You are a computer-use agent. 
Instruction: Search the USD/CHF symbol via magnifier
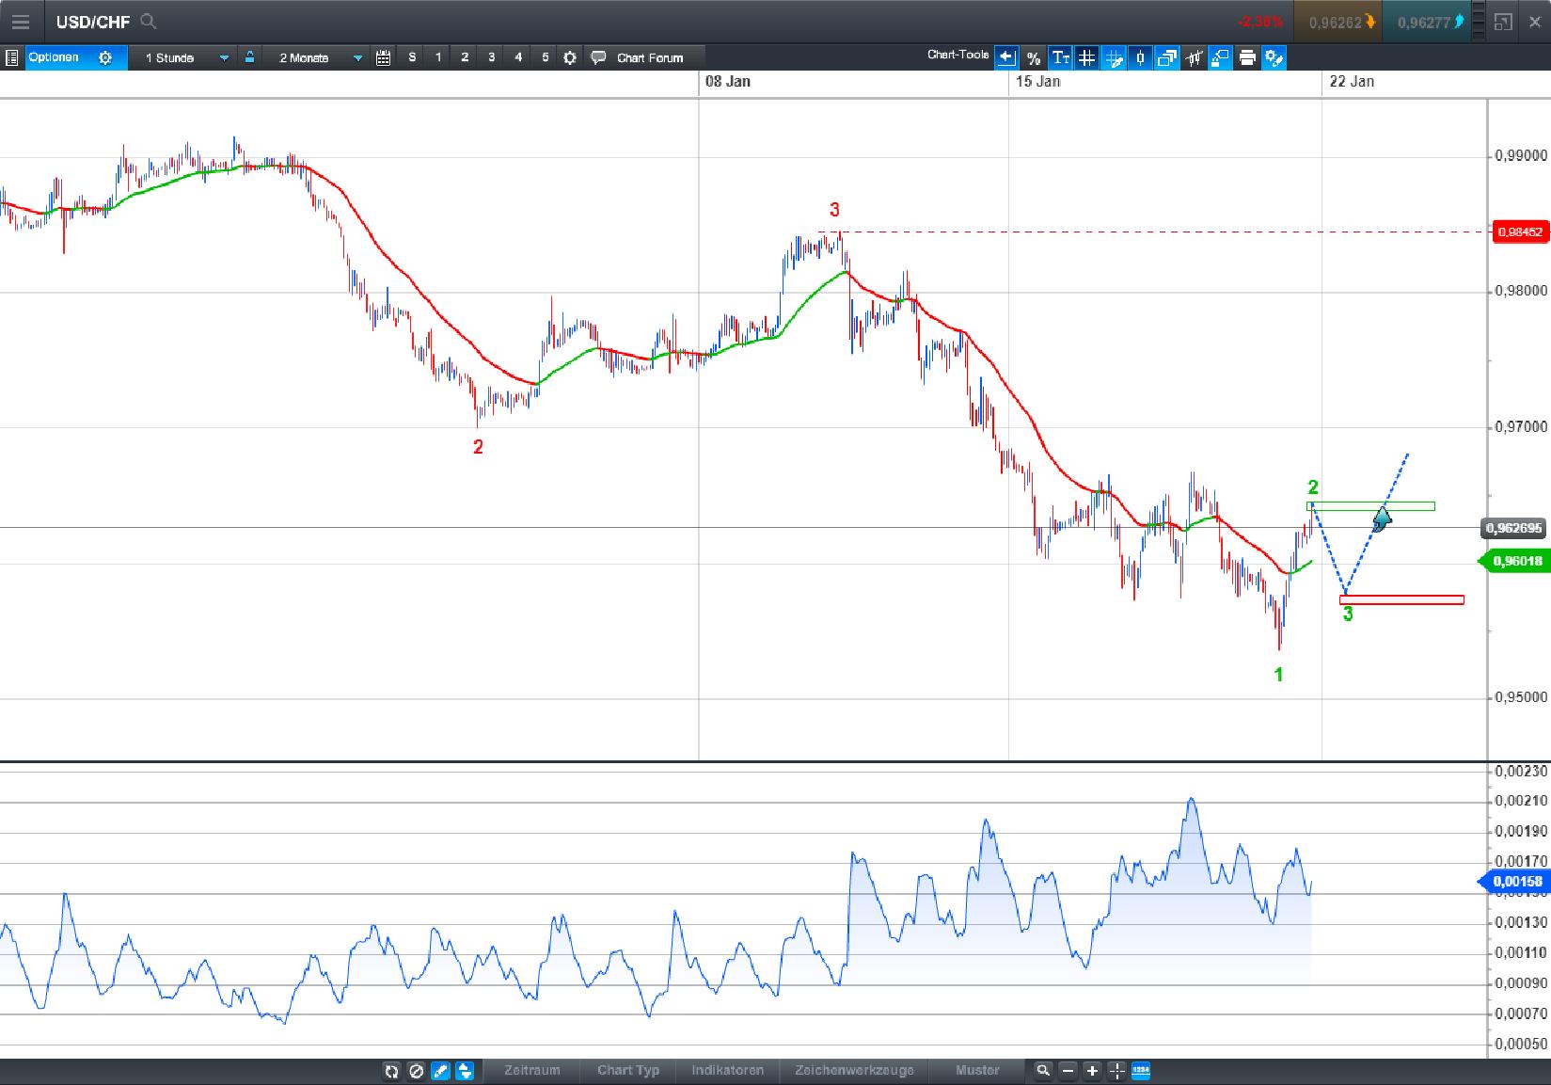coord(147,21)
